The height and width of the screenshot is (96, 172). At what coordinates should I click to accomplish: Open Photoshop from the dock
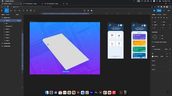click(96, 93)
